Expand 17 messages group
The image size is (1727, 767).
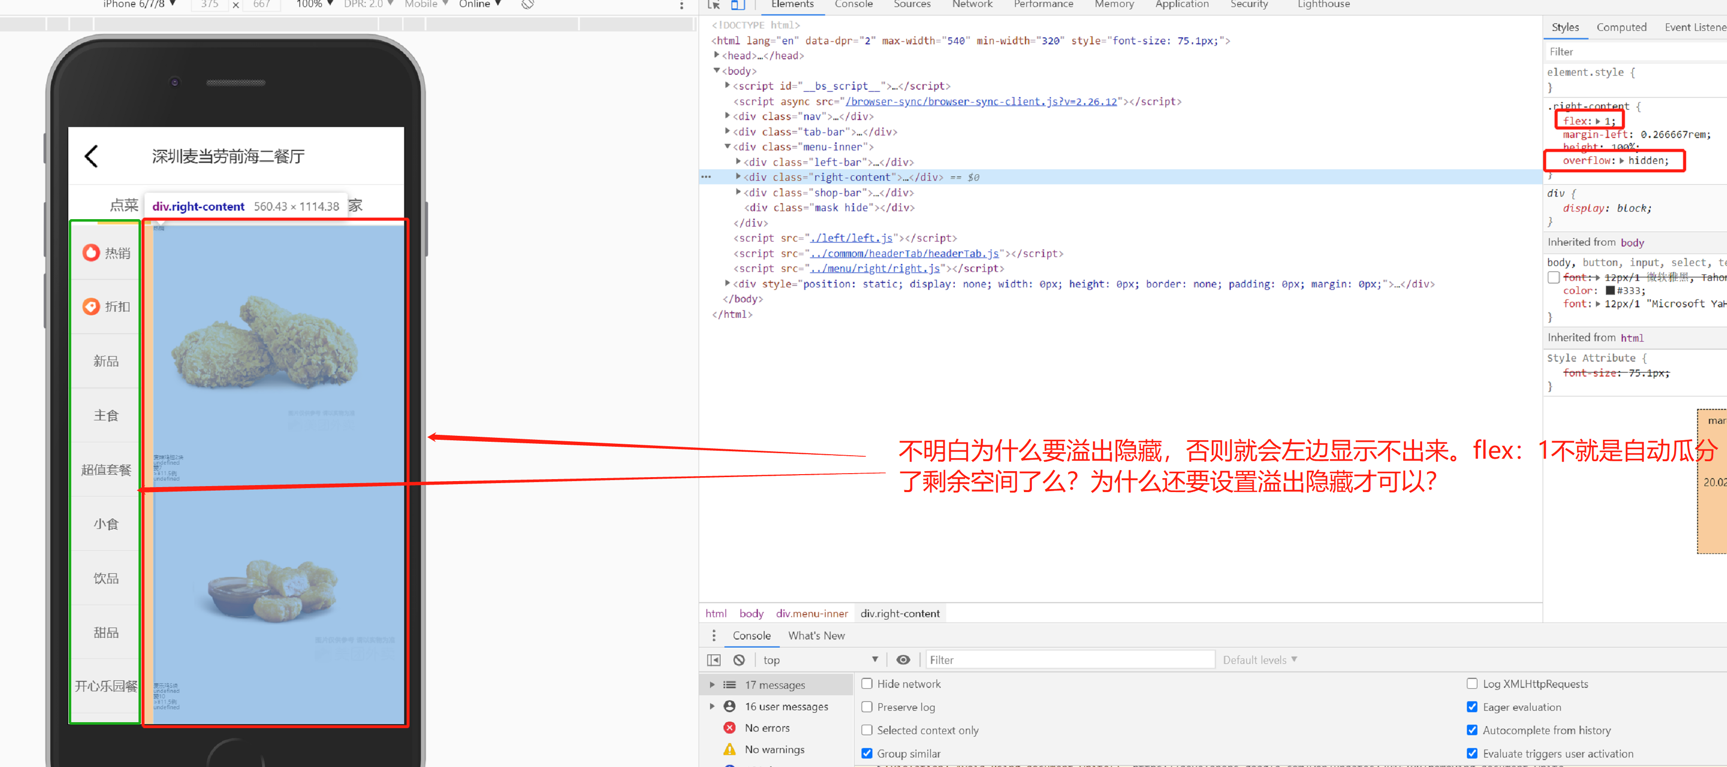pyautogui.click(x=712, y=685)
